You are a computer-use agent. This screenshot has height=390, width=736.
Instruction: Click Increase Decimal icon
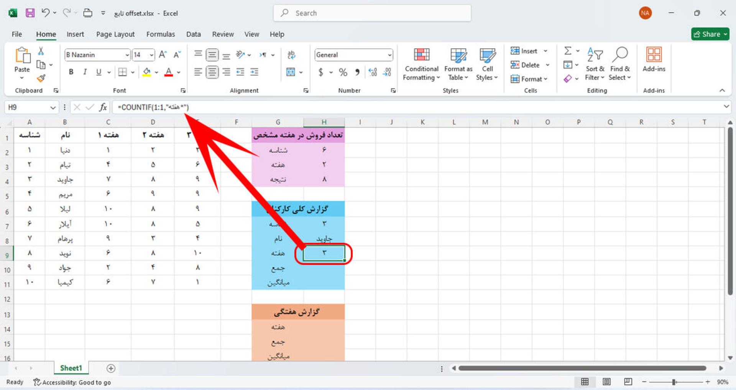[x=373, y=72]
